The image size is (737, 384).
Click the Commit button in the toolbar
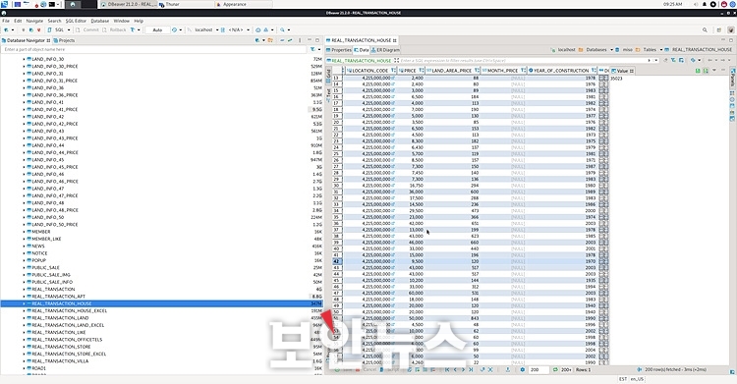(87, 30)
